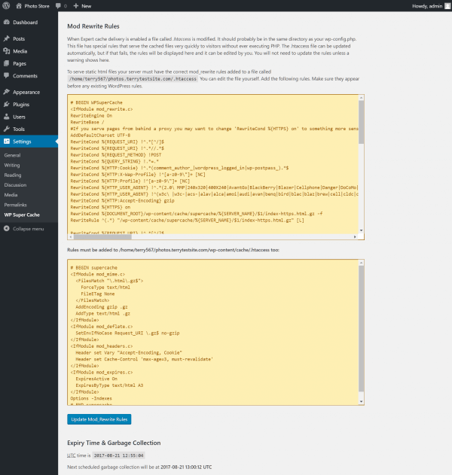This screenshot has width=452, height=475.
Task: Open the Settings menu label
Action: [22, 142]
